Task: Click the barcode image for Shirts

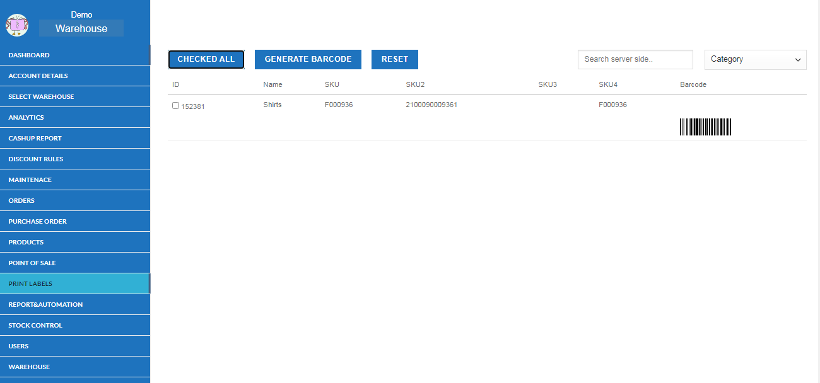Action: (705, 127)
